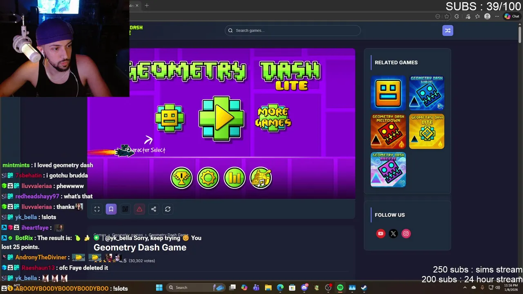Click the purple random game shuffle button
523x294 pixels.
(x=447, y=30)
